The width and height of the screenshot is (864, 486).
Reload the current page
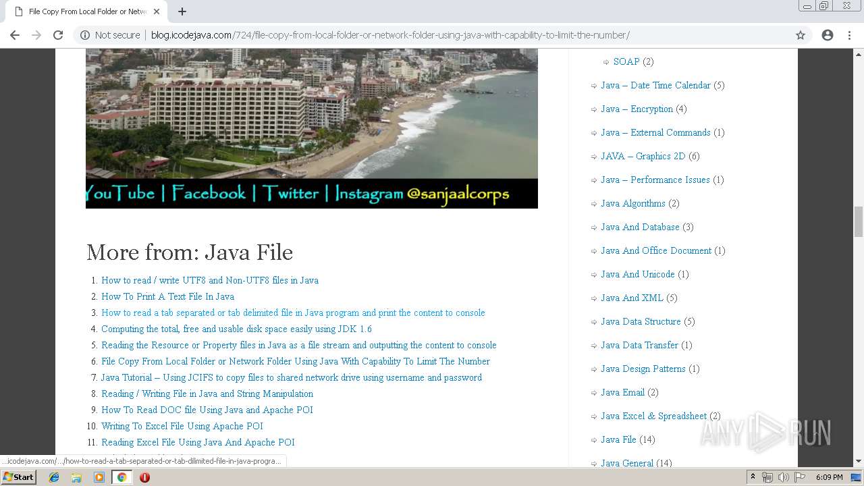point(58,35)
